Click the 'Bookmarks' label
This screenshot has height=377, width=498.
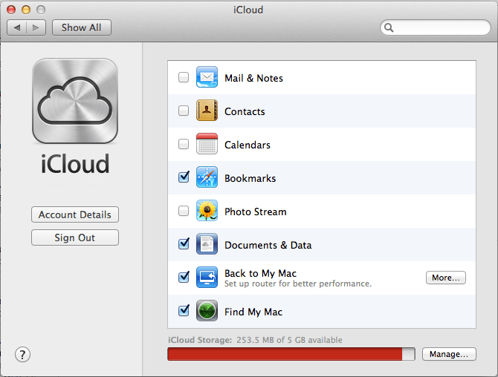click(250, 178)
